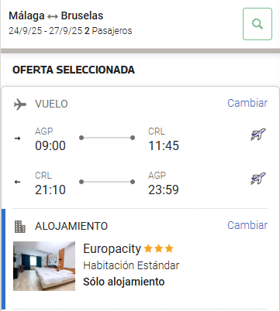Select the return 21:10 CRL departure time
This screenshot has width=280, height=311.
pyautogui.click(x=50, y=190)
